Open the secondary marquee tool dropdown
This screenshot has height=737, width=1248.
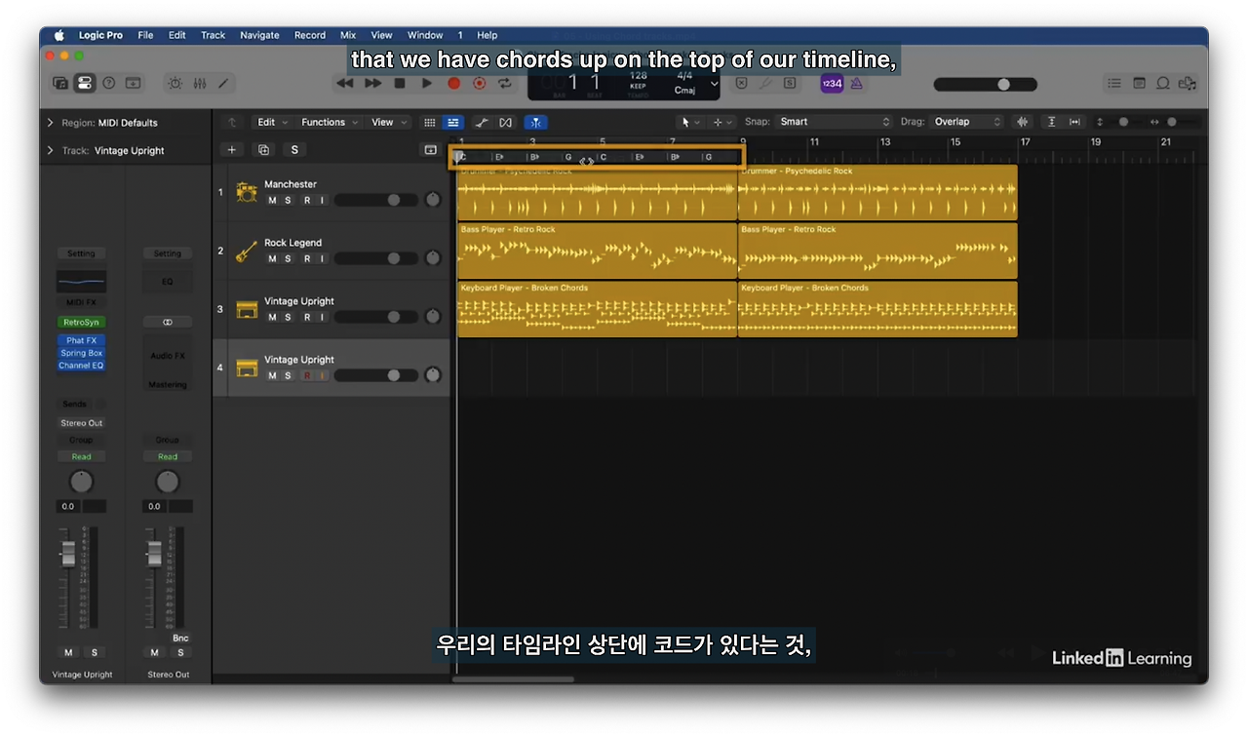tap(722, 122)
